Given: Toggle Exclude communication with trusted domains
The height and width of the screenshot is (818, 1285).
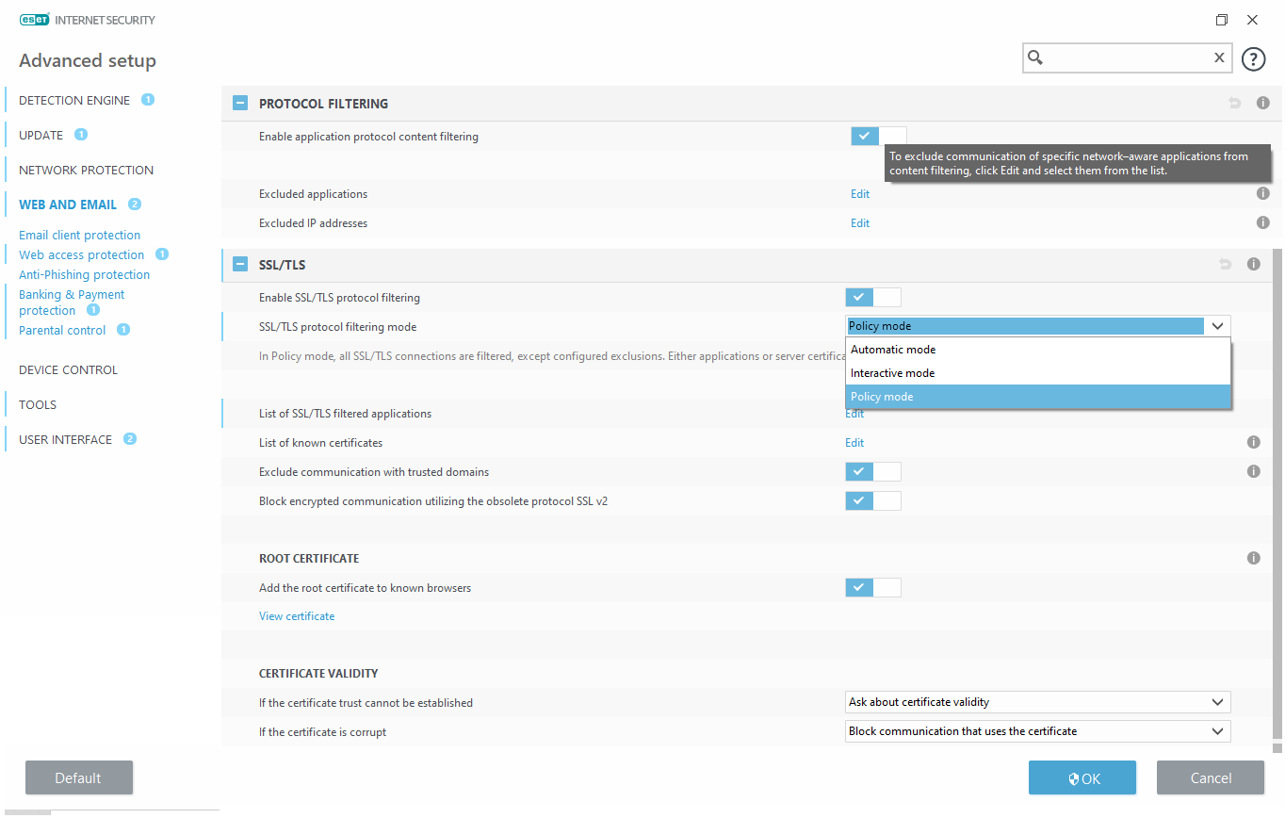Looking at the screenshot, I should [872, 472].
